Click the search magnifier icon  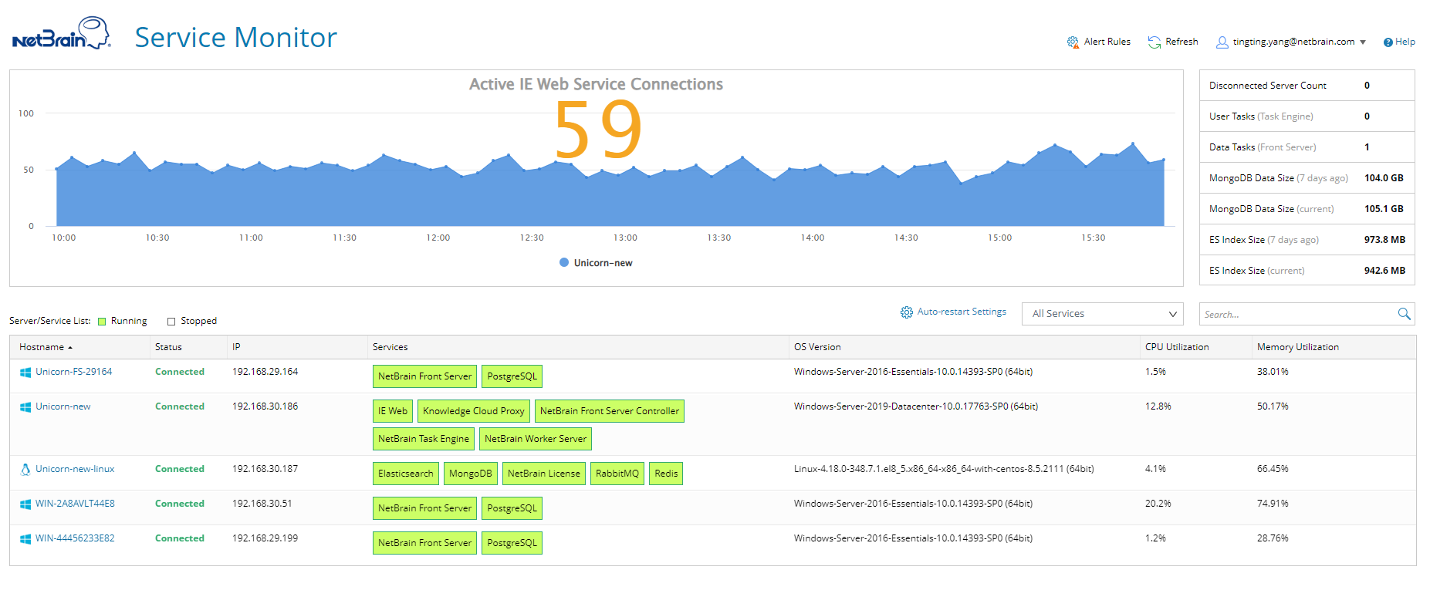click(x=1404, y=314)
